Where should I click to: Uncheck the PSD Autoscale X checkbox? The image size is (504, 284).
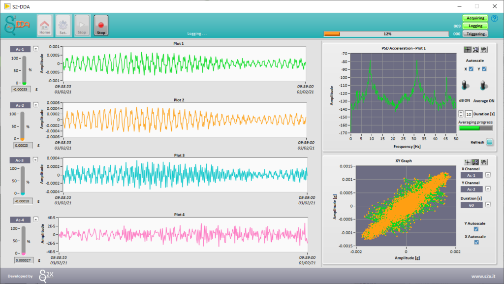click(471, 69)
